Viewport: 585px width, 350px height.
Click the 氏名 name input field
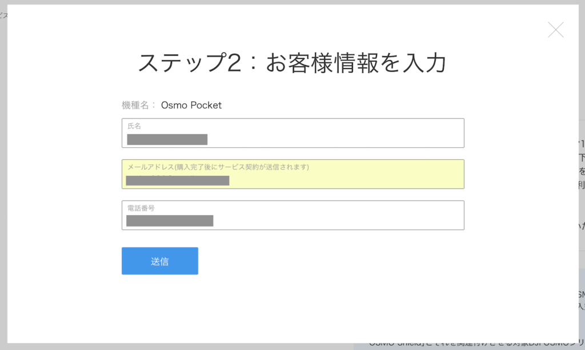coord(293,133)
